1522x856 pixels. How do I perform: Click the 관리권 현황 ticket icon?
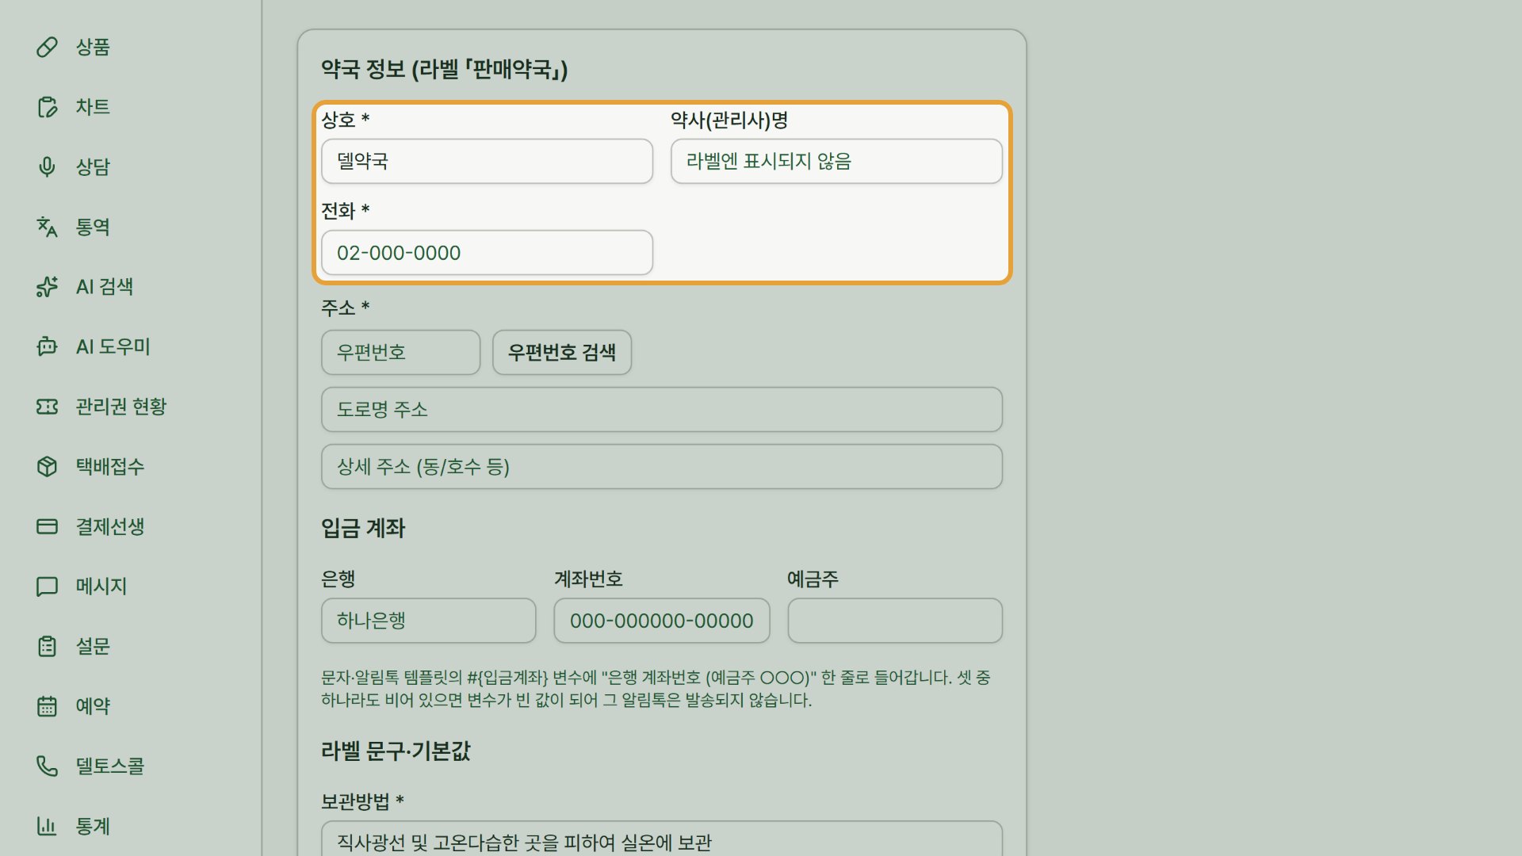tap(47, 407)
